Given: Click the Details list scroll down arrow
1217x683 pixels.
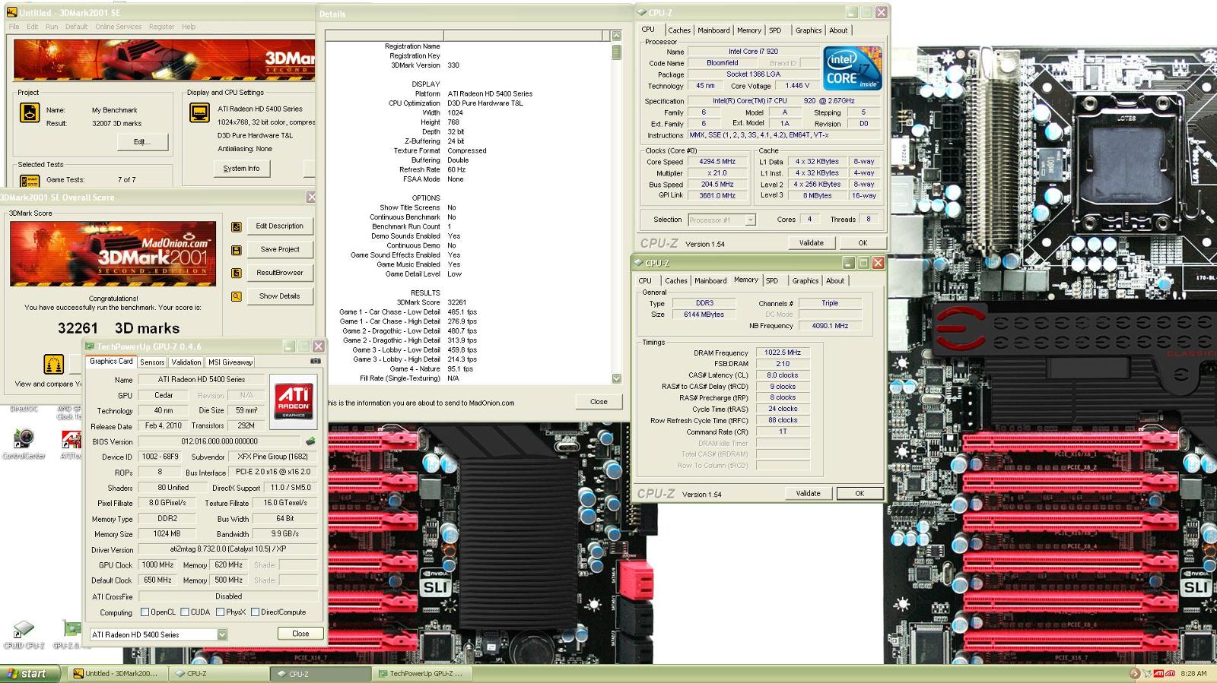Looking at the screenshot, I should (616, 378).
